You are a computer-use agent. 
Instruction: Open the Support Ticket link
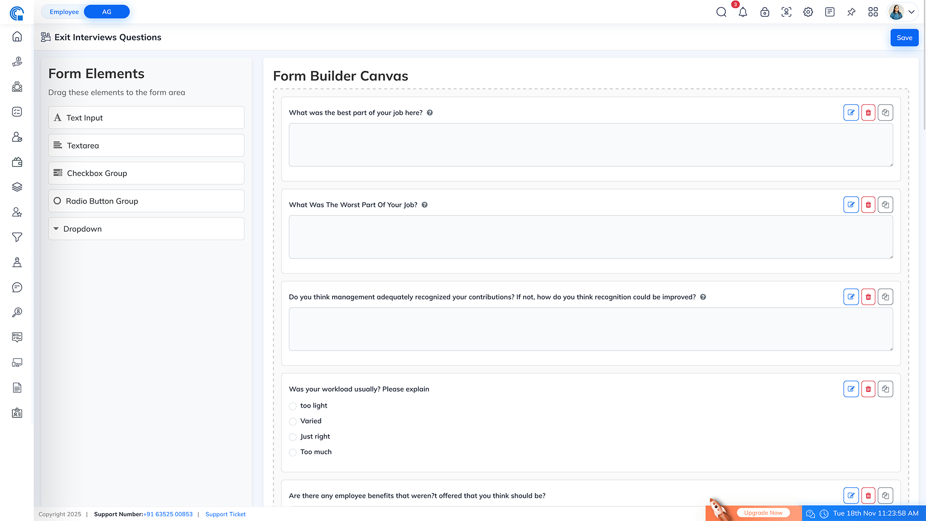[225, 514]
